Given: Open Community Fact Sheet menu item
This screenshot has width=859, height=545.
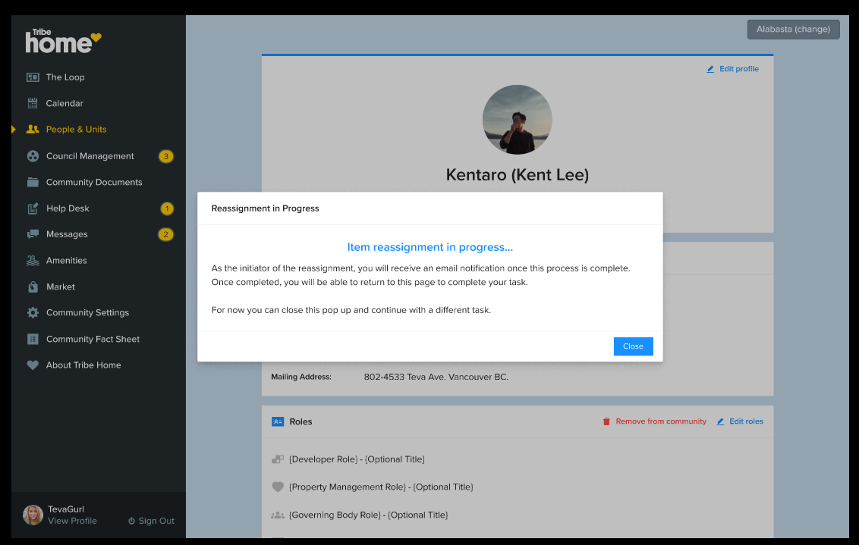Looking at the screenshot, I should click(93, 340).
